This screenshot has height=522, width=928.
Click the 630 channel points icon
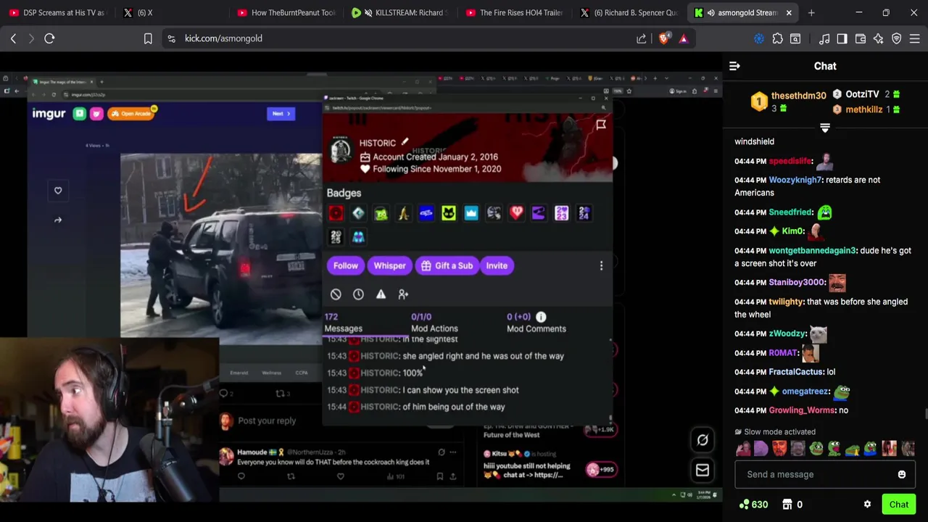(744, 505)
